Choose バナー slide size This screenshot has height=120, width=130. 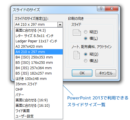click(39, 95)
